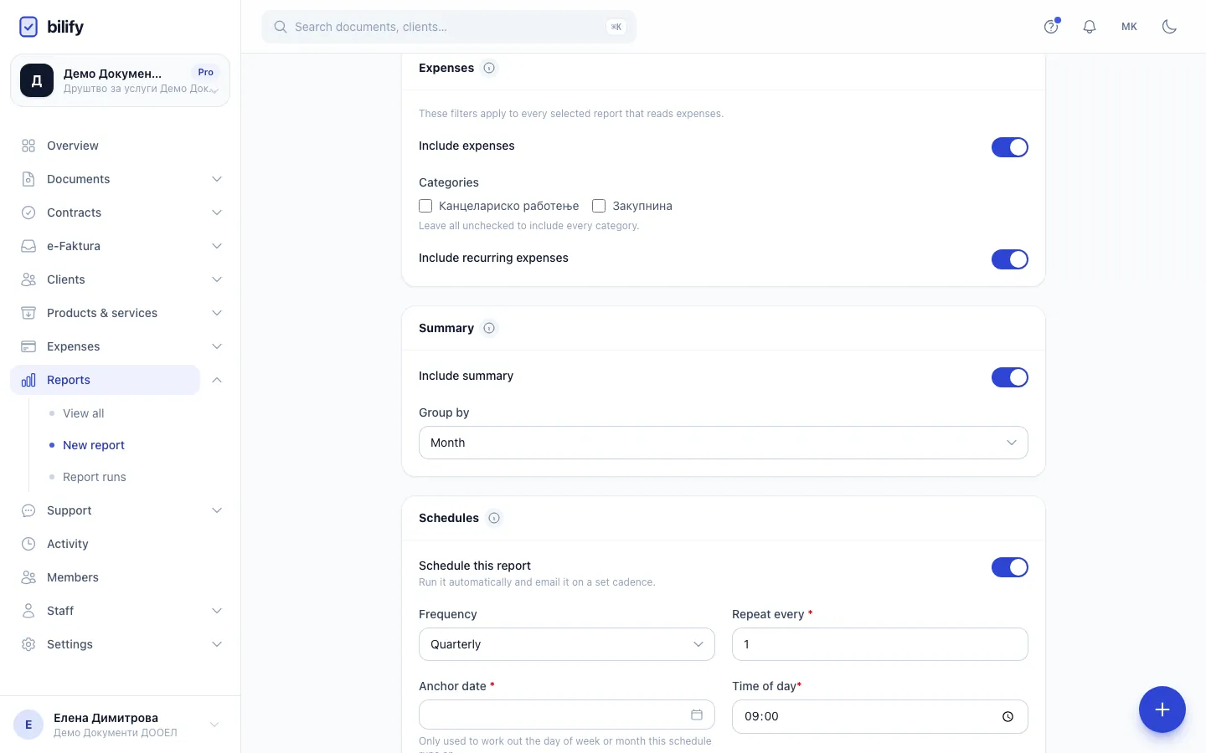1206x753 pixels.
Task: Click the info icon beside Schedules heading
Action: tap(494, 518)
